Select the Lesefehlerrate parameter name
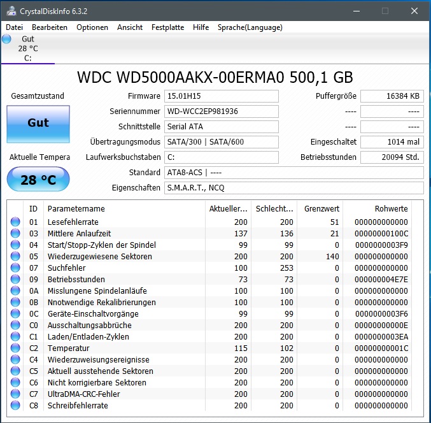 click(x=73, y=222)
